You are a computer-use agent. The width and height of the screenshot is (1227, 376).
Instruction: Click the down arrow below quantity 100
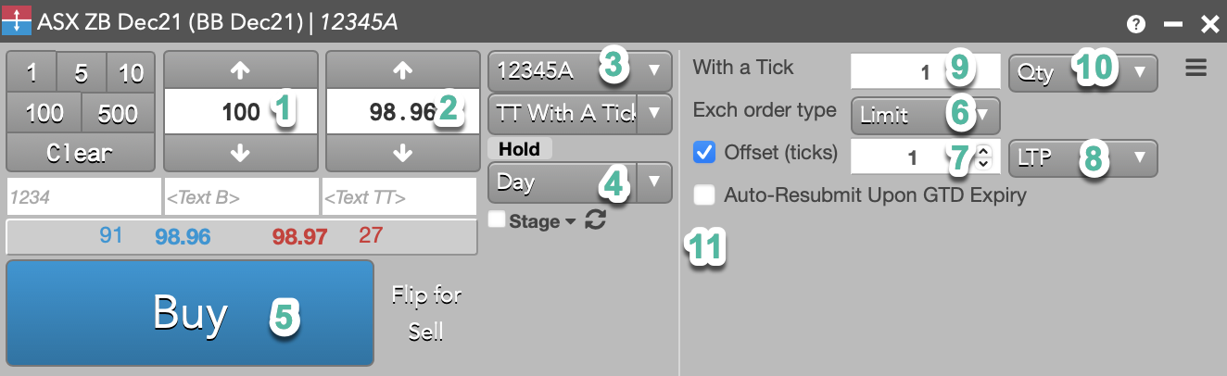pos(241,154)
